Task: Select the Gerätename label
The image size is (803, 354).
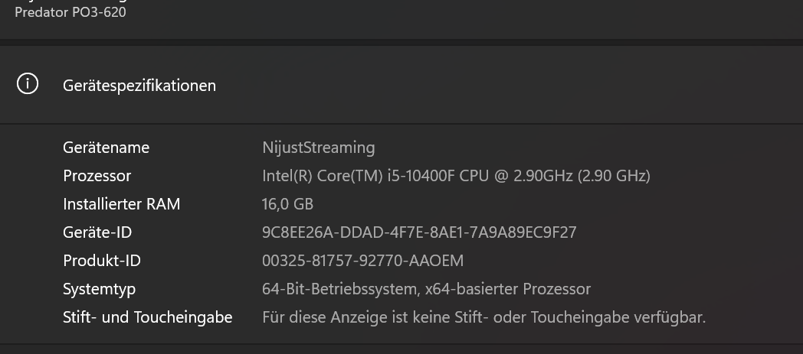Action: coord(106,148)
